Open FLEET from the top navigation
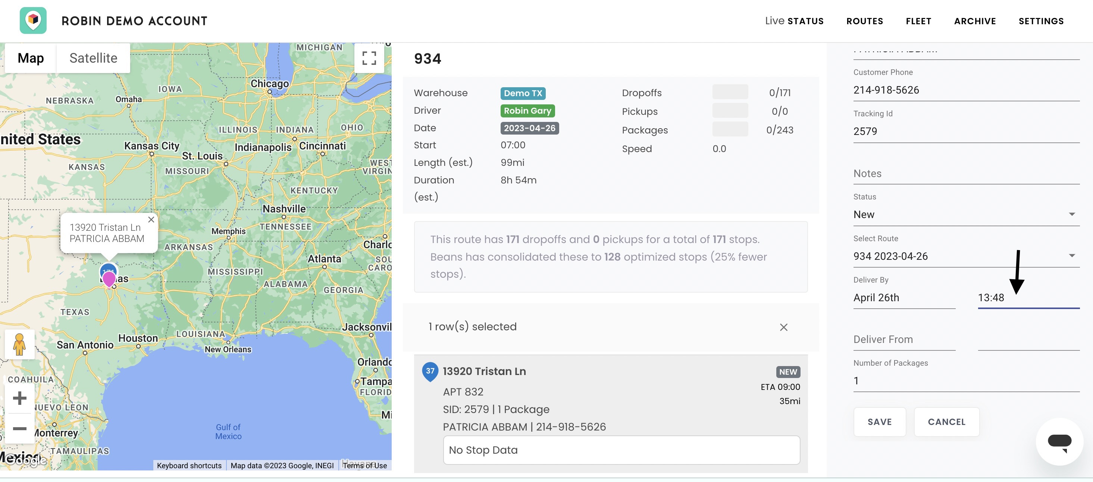This screenshot has height=482, width=1093. click(x=918, y=21)
